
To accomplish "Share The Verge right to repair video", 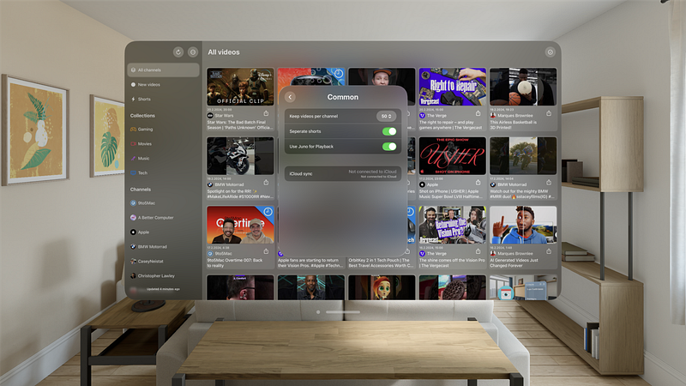I will coord(478,113).
